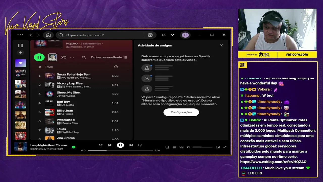Viewport: 323px width, 182px height.
Task: Adjust the volume slider
Action: tap(202, 147)
